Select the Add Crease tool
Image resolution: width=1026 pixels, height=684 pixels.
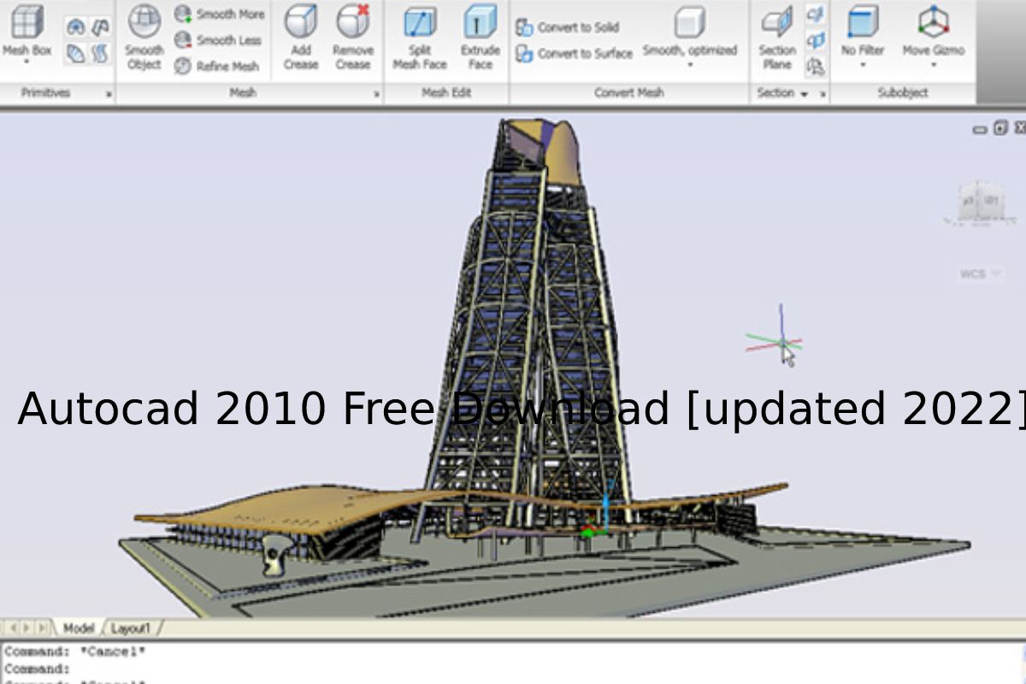coord(301,37)
